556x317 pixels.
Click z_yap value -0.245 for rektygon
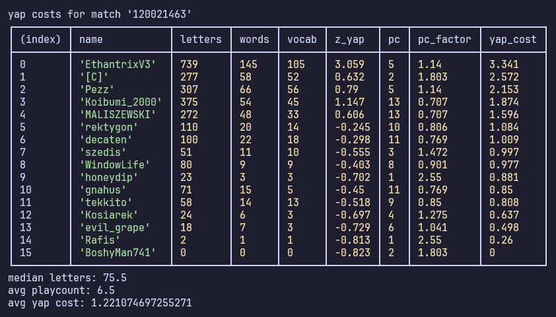tap(353, 127)
